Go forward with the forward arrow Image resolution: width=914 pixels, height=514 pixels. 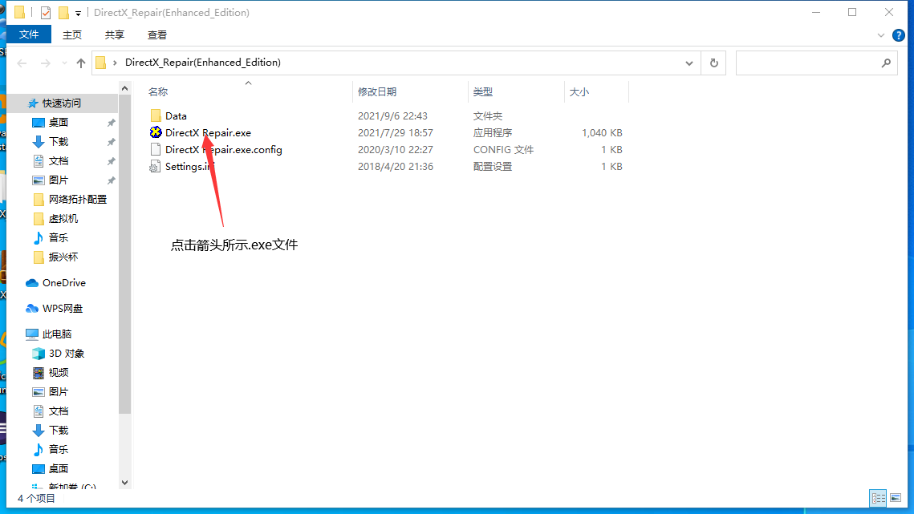[x=45, y=63]
